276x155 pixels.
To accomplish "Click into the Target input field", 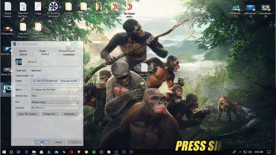I will 55,81.
